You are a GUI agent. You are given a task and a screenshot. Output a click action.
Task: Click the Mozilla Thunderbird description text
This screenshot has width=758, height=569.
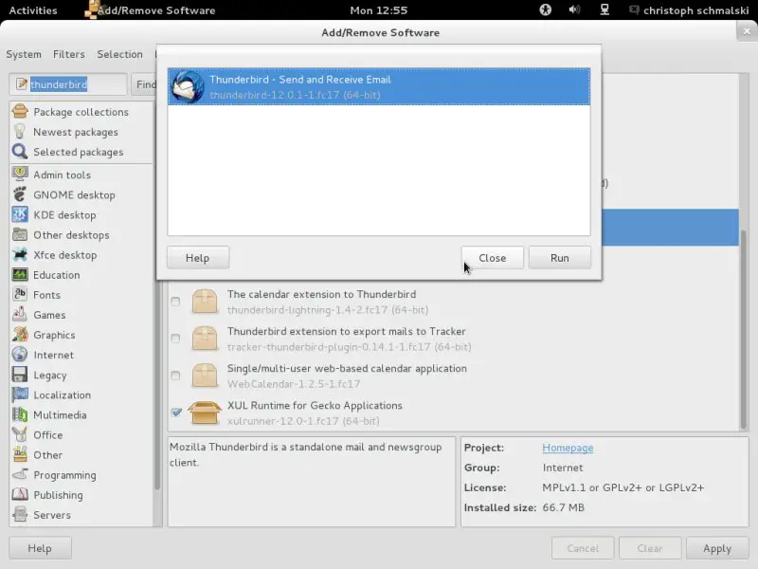coord(305,454)
